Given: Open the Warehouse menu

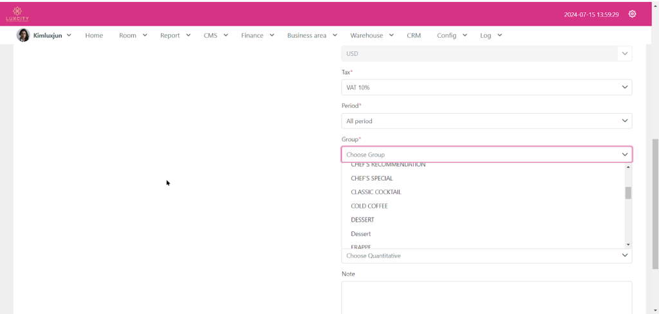Looking at the screenshot, I should (371, 35).
